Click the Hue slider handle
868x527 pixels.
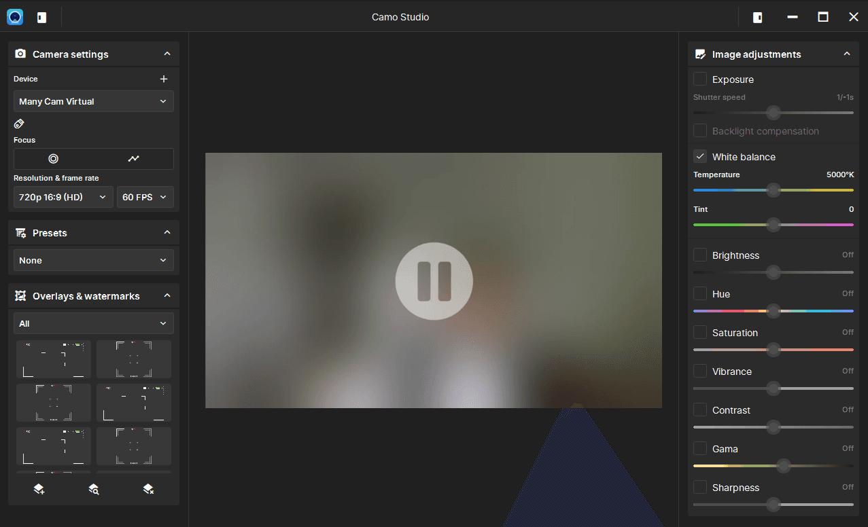pyautogui.click(x=773, y=311)
